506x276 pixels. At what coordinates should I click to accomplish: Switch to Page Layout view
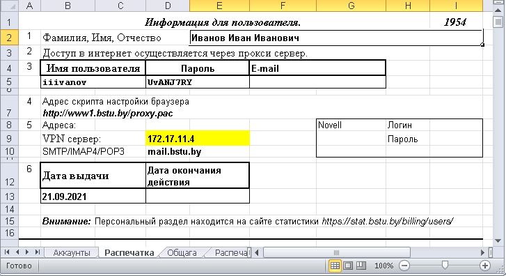(348, 266)
